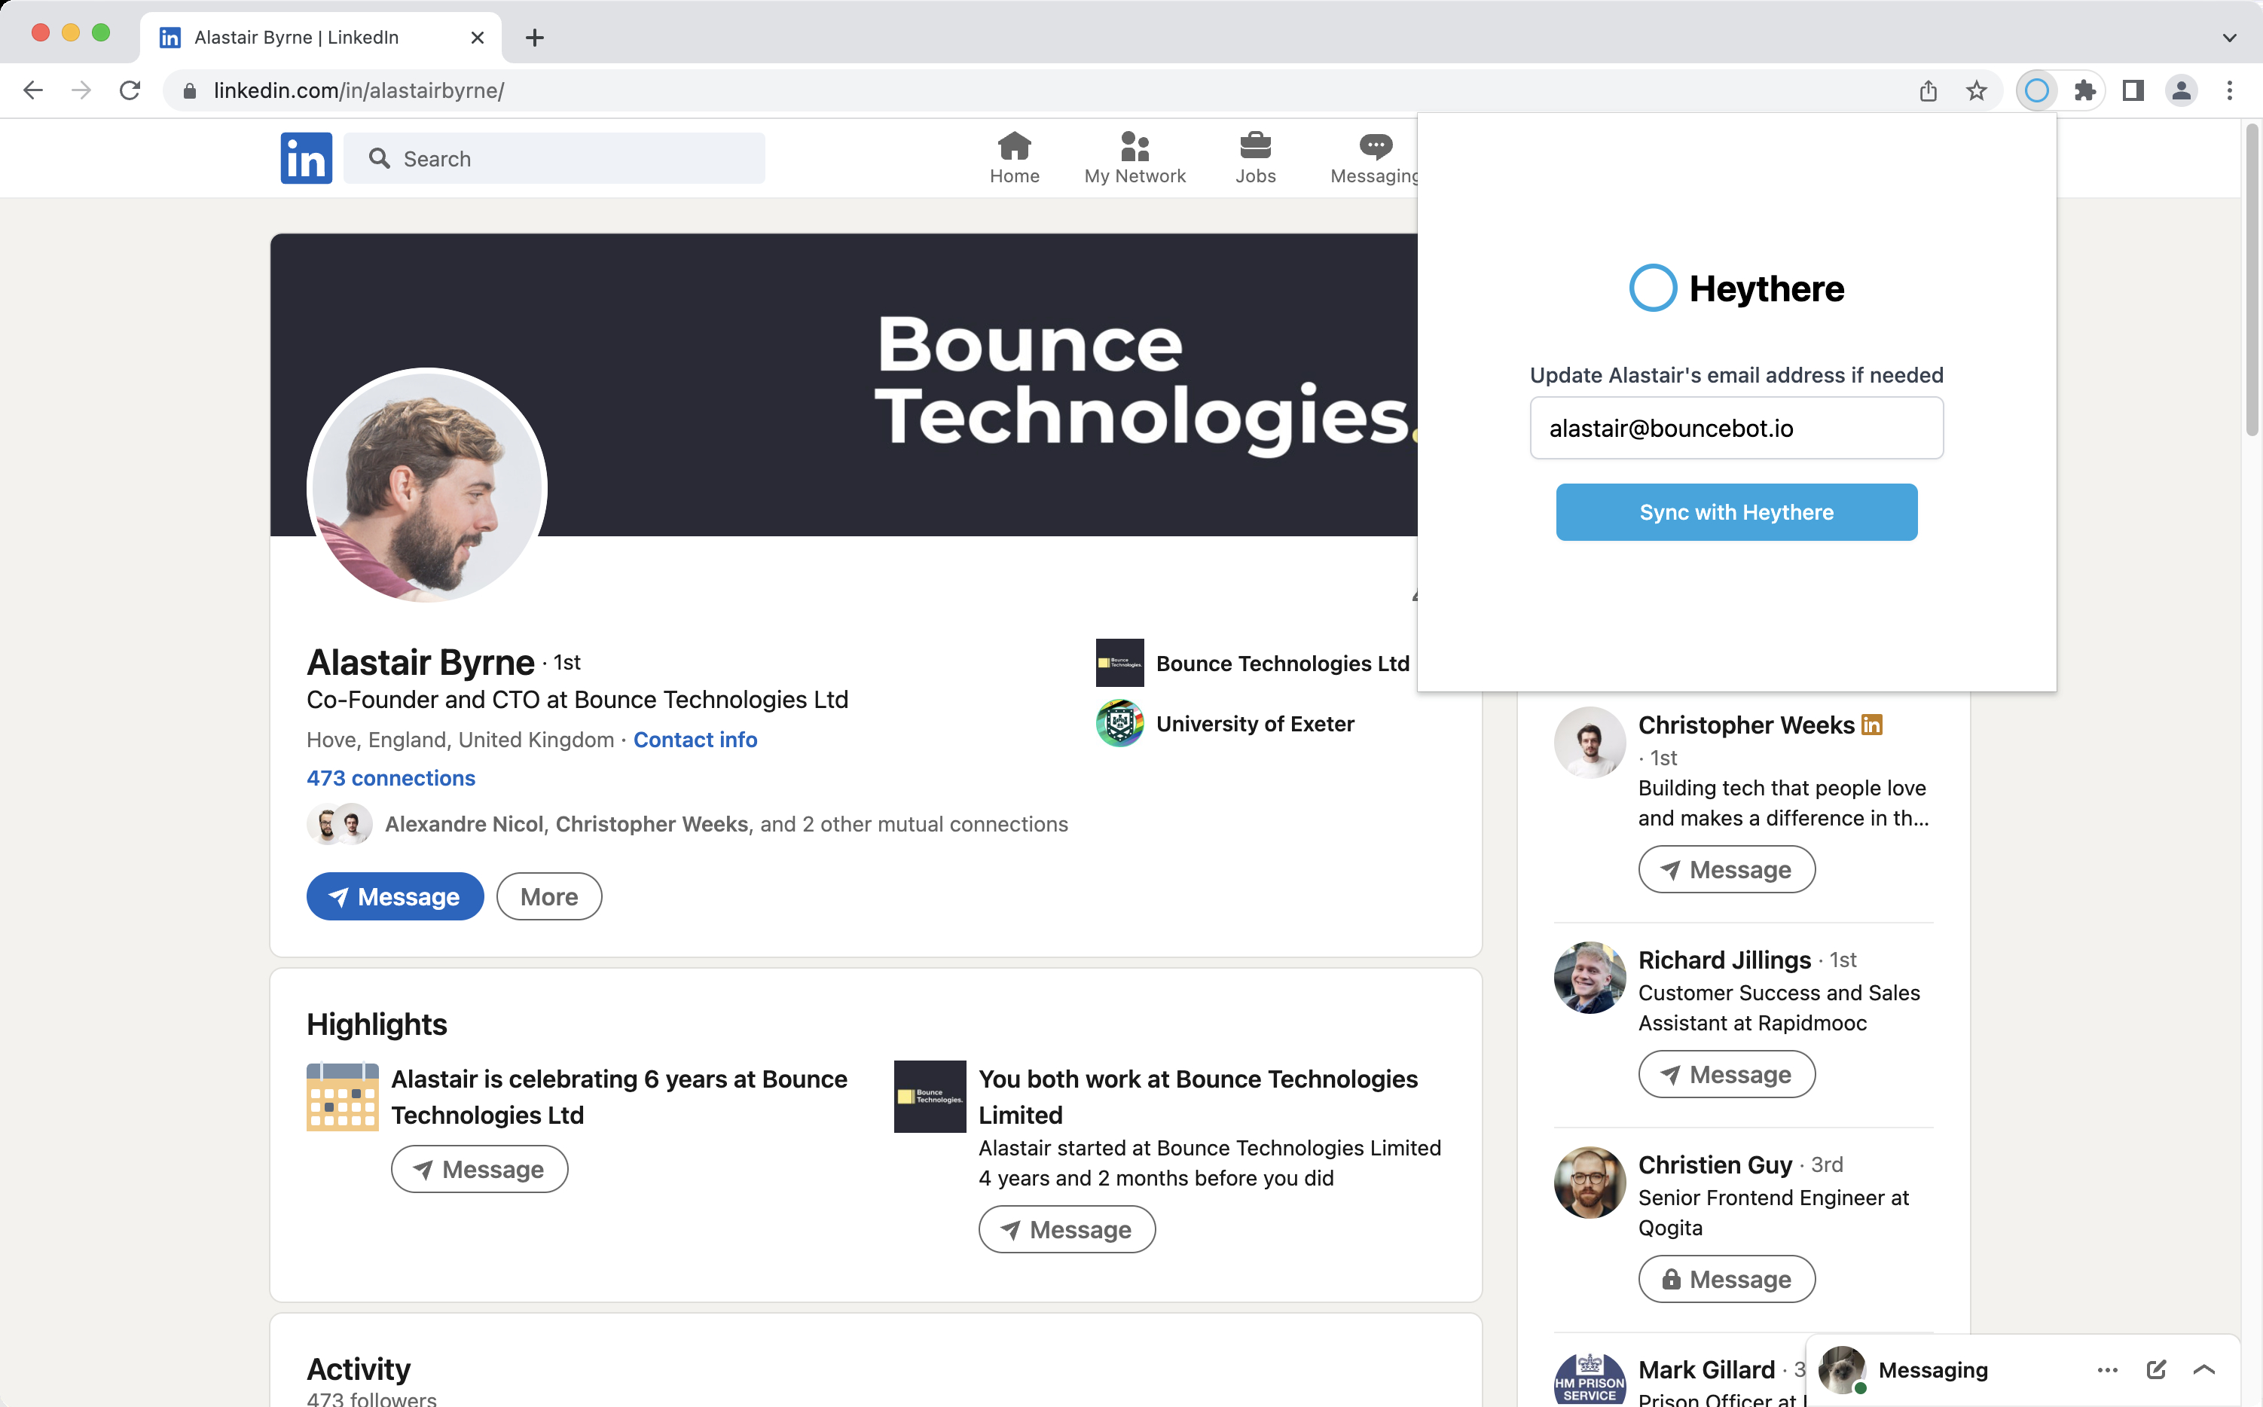The height and width of the screenshot is (1407, 2263).
Task: Message Richard Jillings
Action: 1726,1074
